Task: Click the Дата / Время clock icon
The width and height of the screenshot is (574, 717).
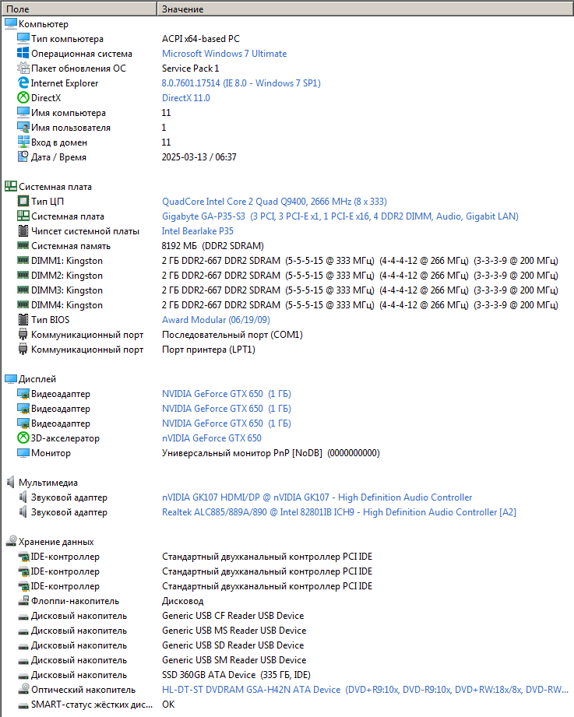Action: pos(23,156)
